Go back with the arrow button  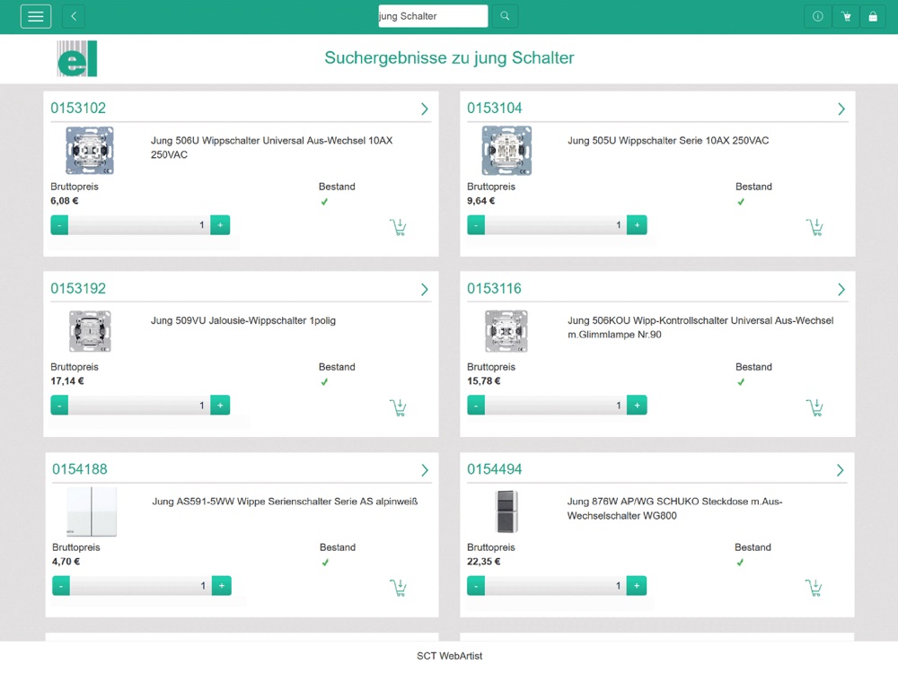[x=74, y=16]
